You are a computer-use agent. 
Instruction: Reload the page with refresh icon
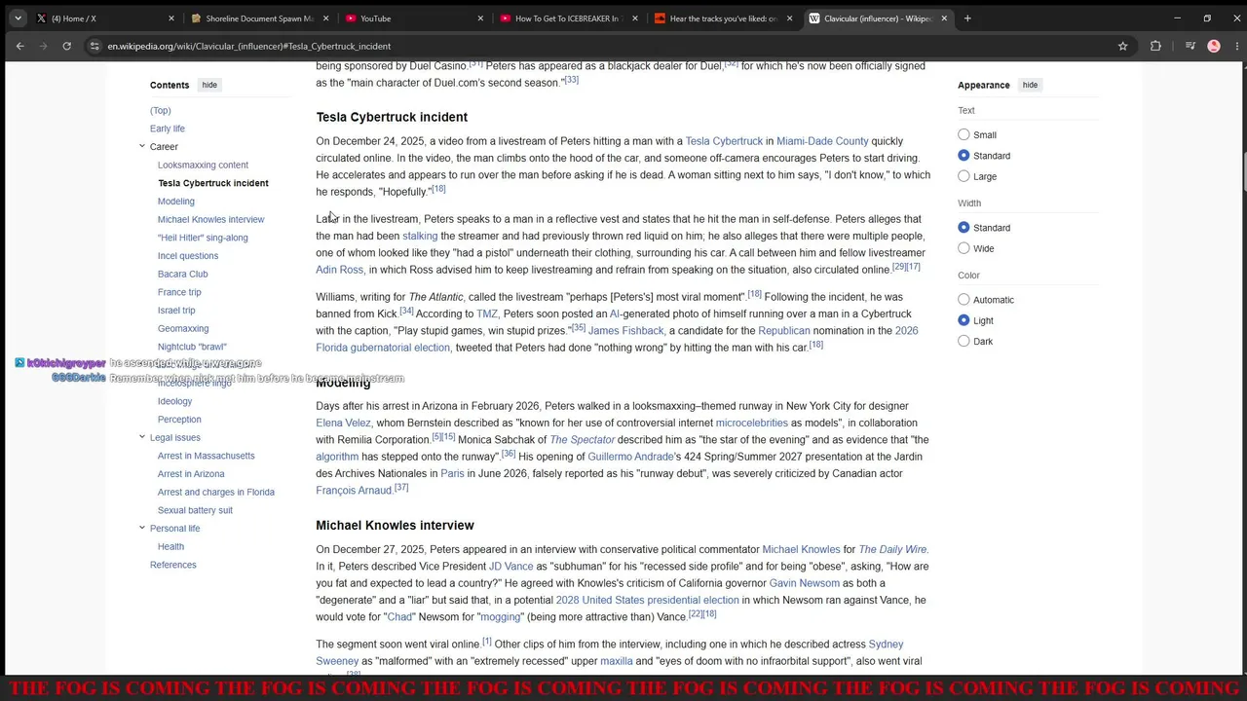tap(66, 46)
